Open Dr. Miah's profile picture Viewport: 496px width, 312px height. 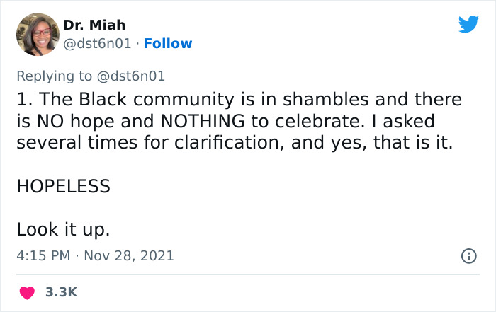[x=37, y=34]
